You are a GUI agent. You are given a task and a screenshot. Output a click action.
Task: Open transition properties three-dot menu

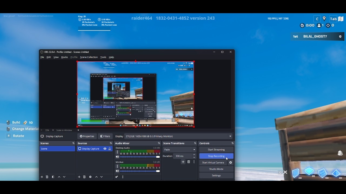coord(194,162)
